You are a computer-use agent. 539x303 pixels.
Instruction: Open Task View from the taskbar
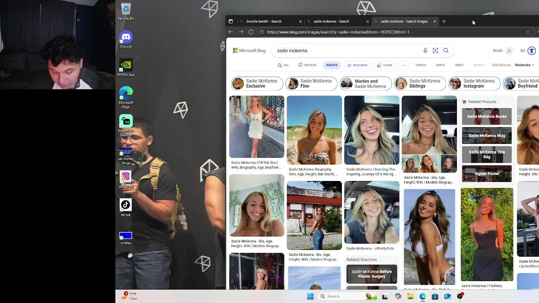pos(385,296)
